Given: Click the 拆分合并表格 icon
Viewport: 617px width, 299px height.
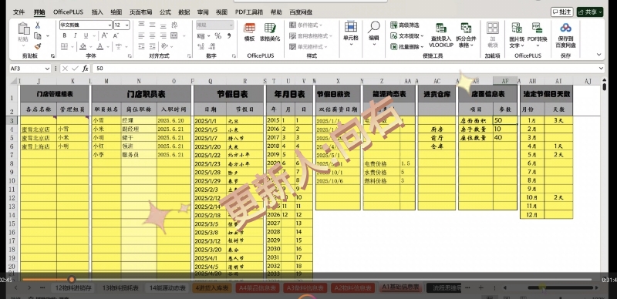Looking at the screenshot, I should (466, 35).
